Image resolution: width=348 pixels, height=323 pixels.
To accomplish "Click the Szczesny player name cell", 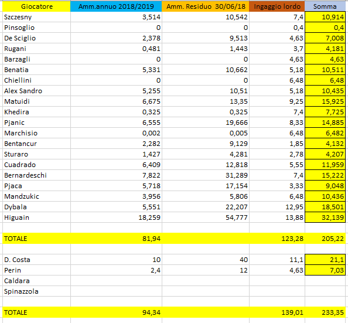I will 37,17.
